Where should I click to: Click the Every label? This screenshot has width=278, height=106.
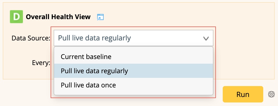(41, 63)
